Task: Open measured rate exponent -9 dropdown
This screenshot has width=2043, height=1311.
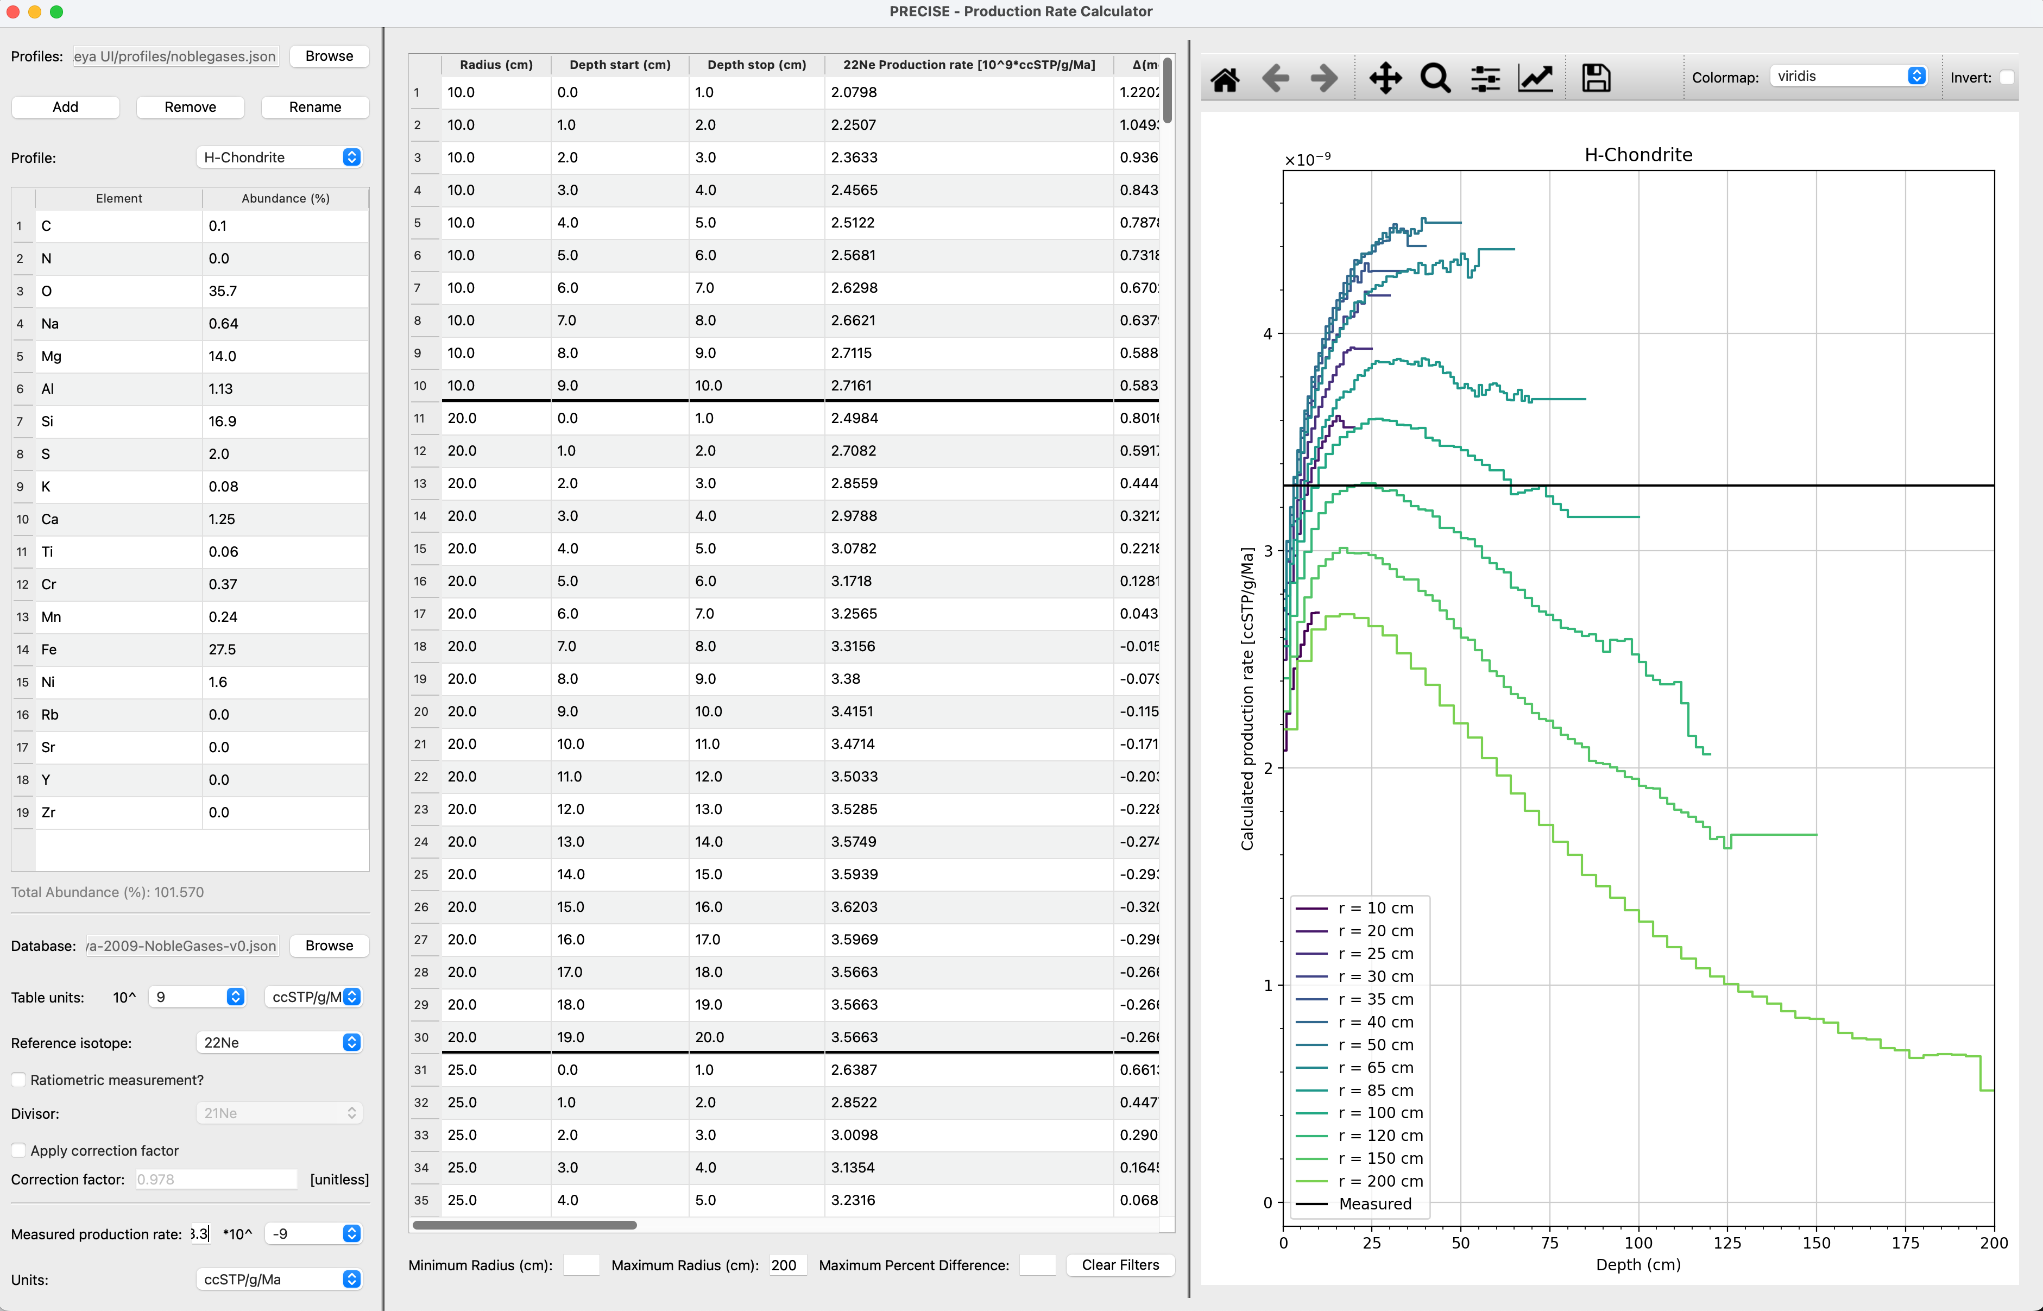Action: tap(313, 1233)
